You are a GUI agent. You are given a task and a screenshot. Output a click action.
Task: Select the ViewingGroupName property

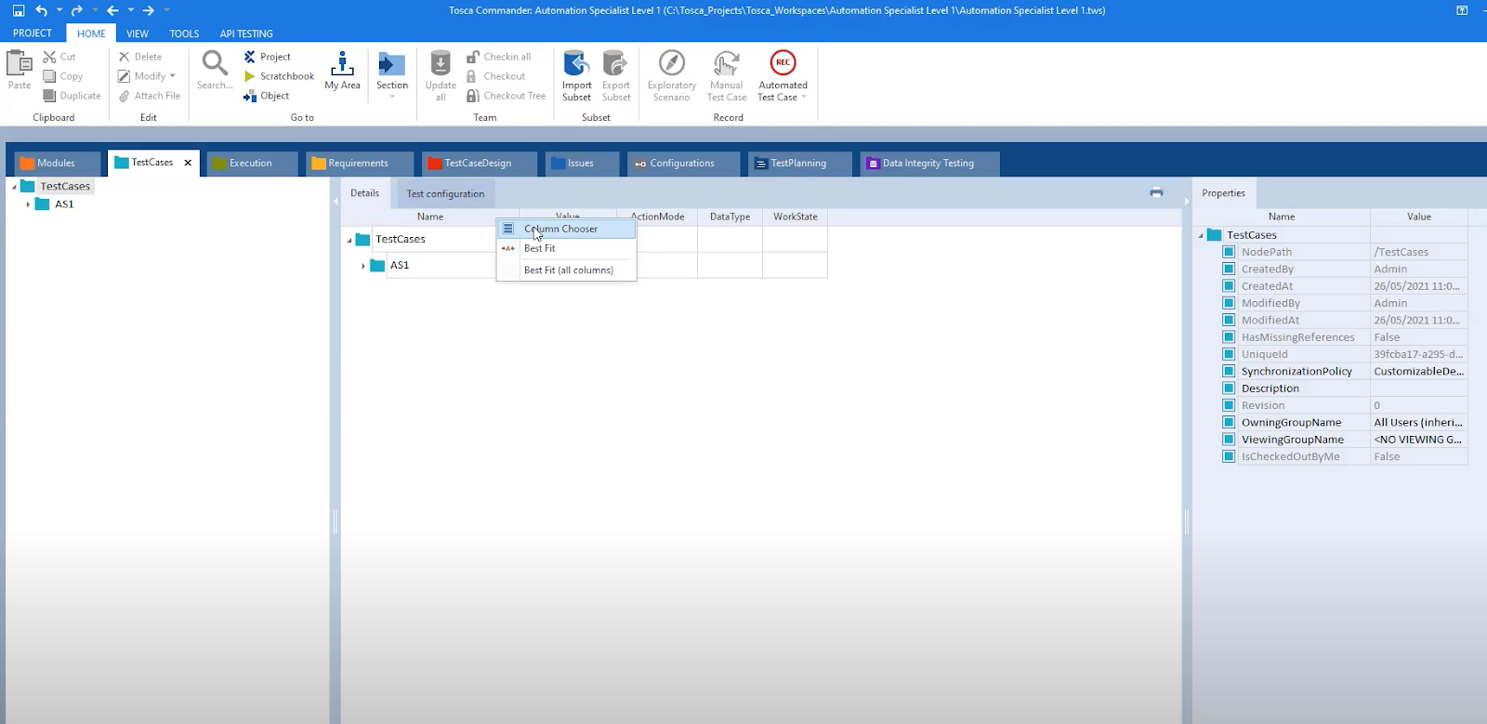[1344, 440]
